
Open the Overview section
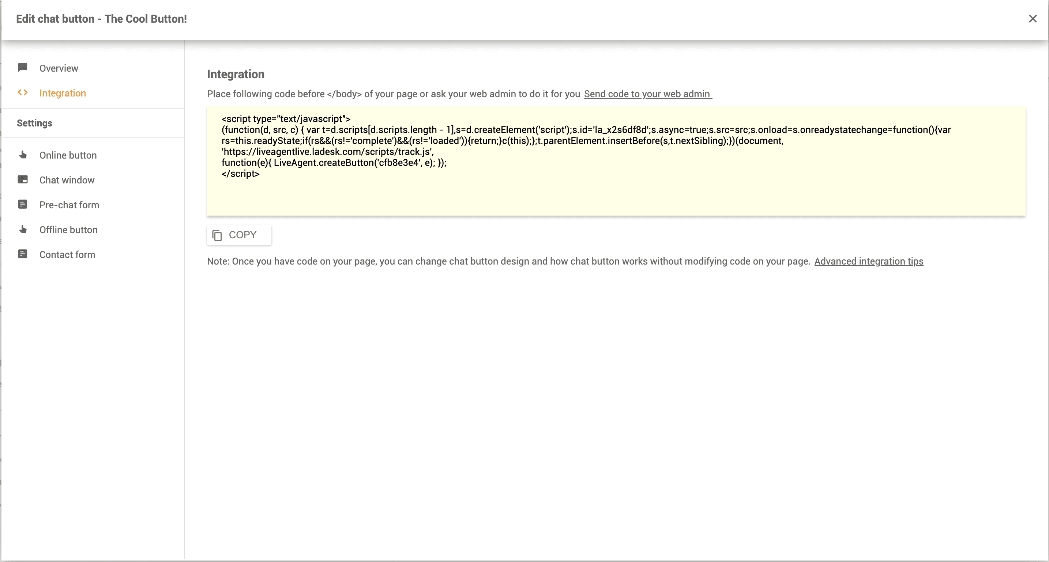59,68
